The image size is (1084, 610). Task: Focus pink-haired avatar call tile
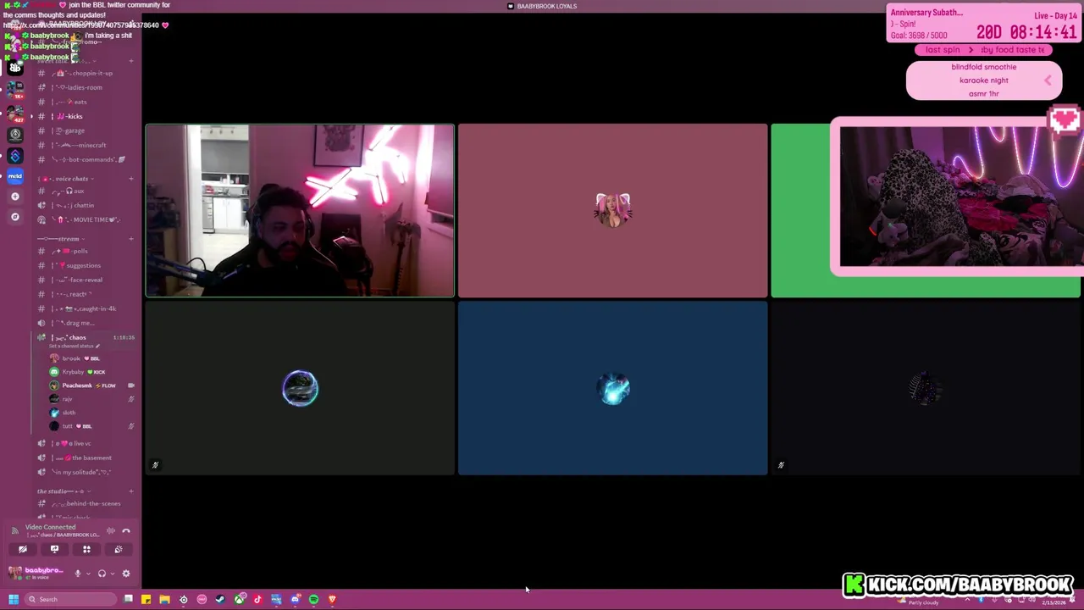612,211
